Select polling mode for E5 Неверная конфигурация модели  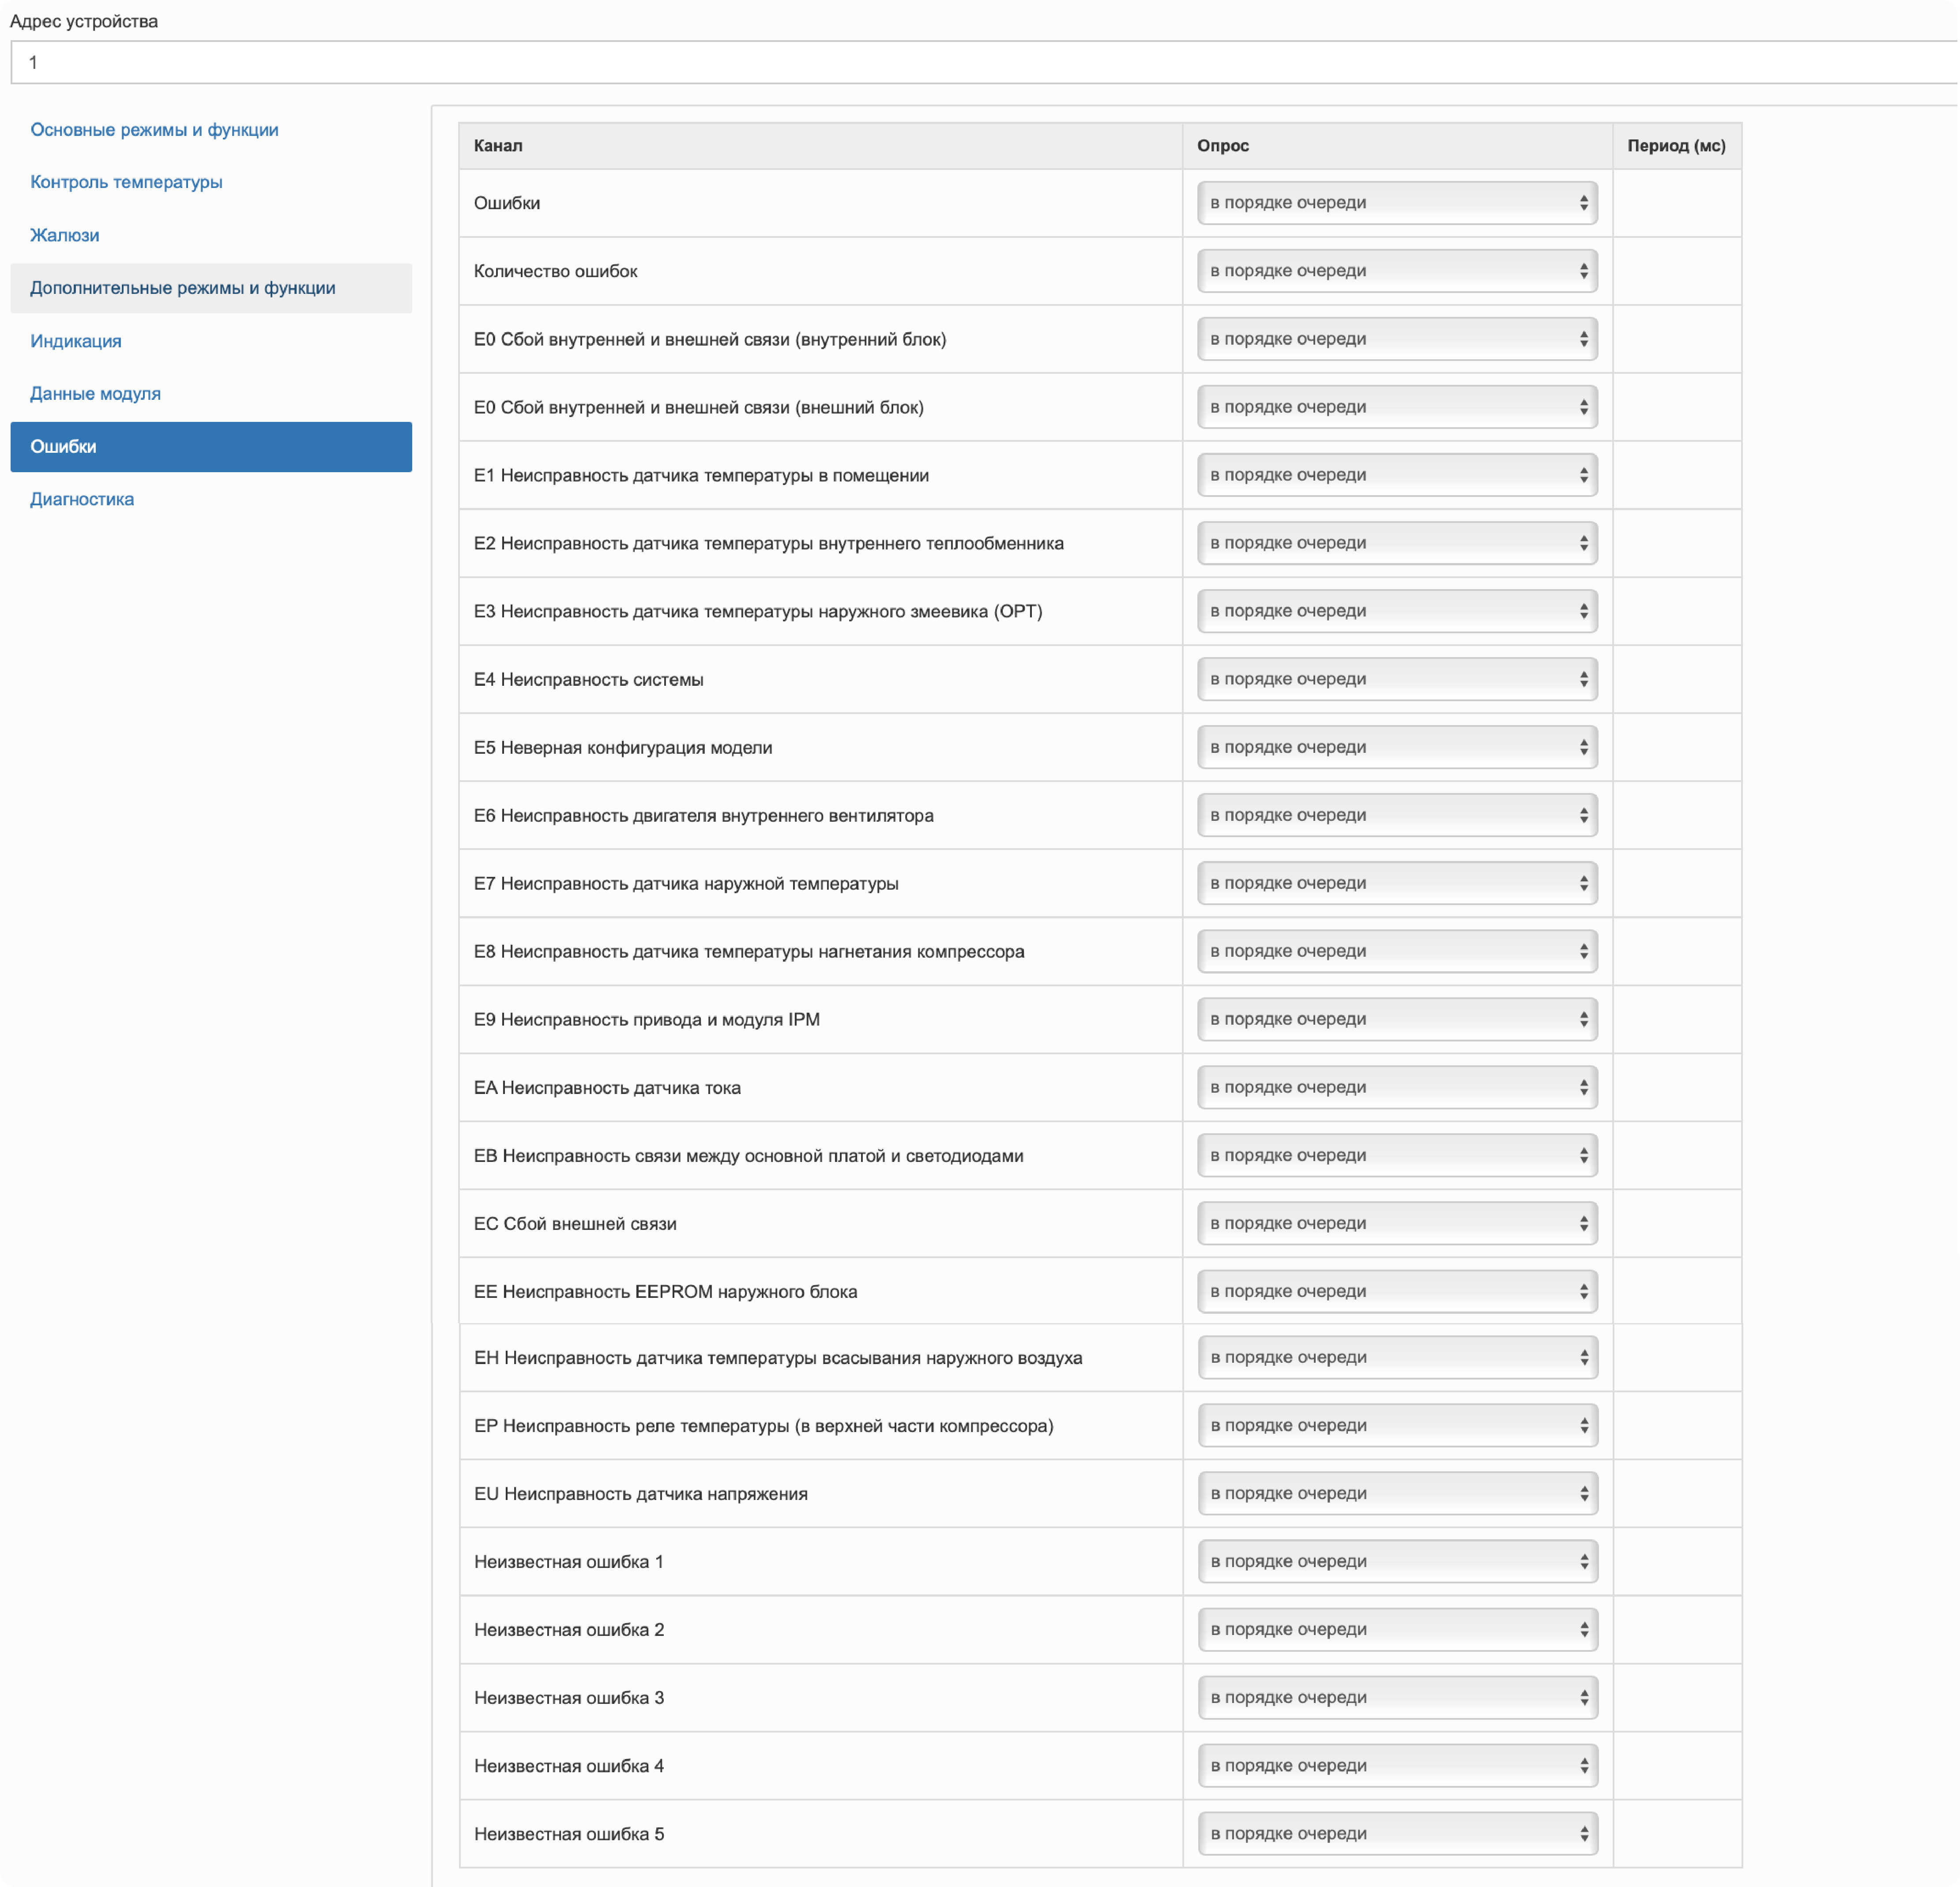pyautogui.click(x=1396, y=747)
